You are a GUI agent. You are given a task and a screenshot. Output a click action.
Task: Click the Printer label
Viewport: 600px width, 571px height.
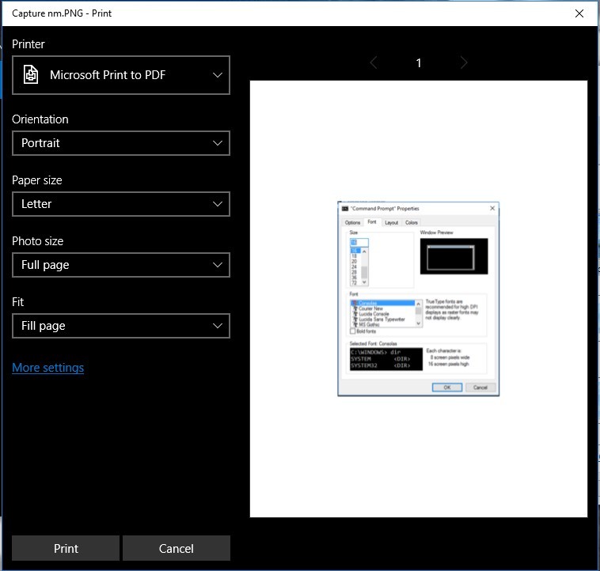(28, 44)
